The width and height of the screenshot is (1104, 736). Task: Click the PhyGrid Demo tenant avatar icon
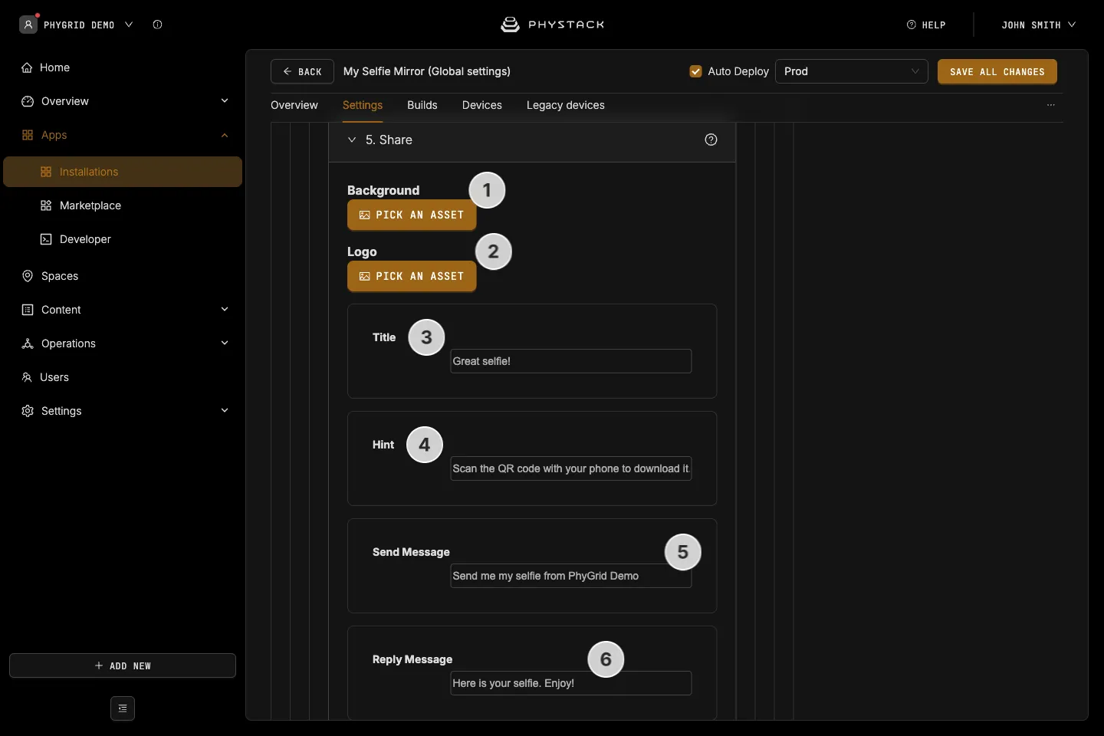tap(28, 25)
